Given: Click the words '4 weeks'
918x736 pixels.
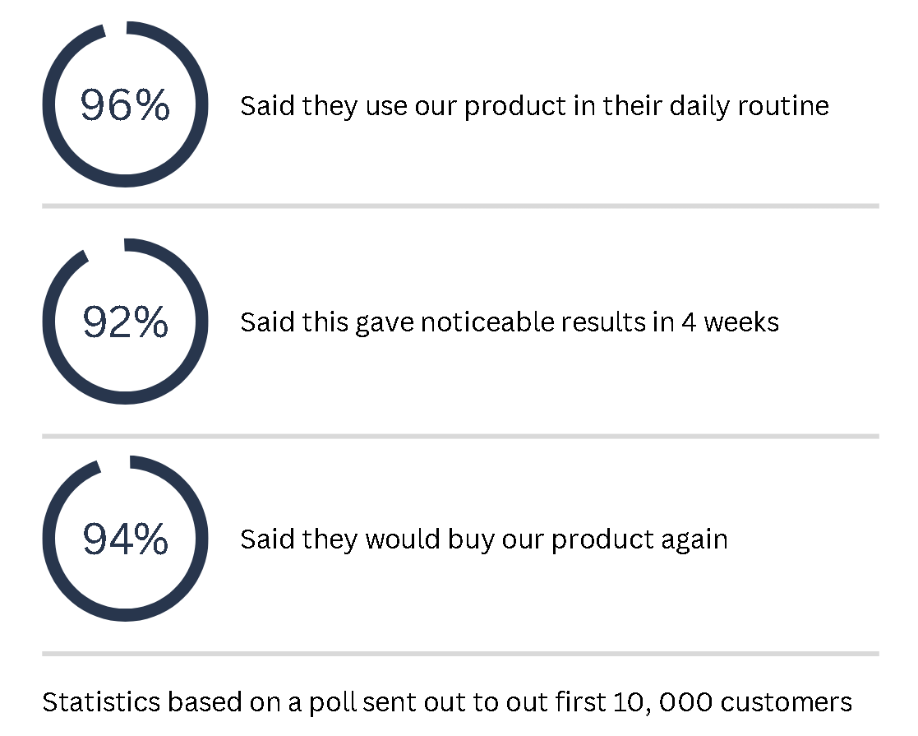Looking at the screenshot, I should point(730,322).
